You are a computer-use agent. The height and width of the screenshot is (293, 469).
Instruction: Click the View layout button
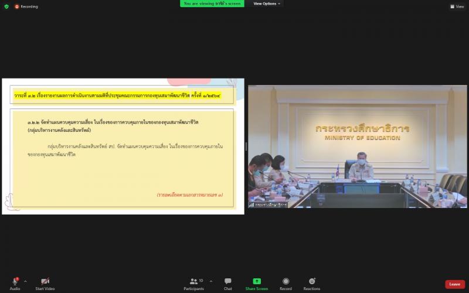point(457,6)
